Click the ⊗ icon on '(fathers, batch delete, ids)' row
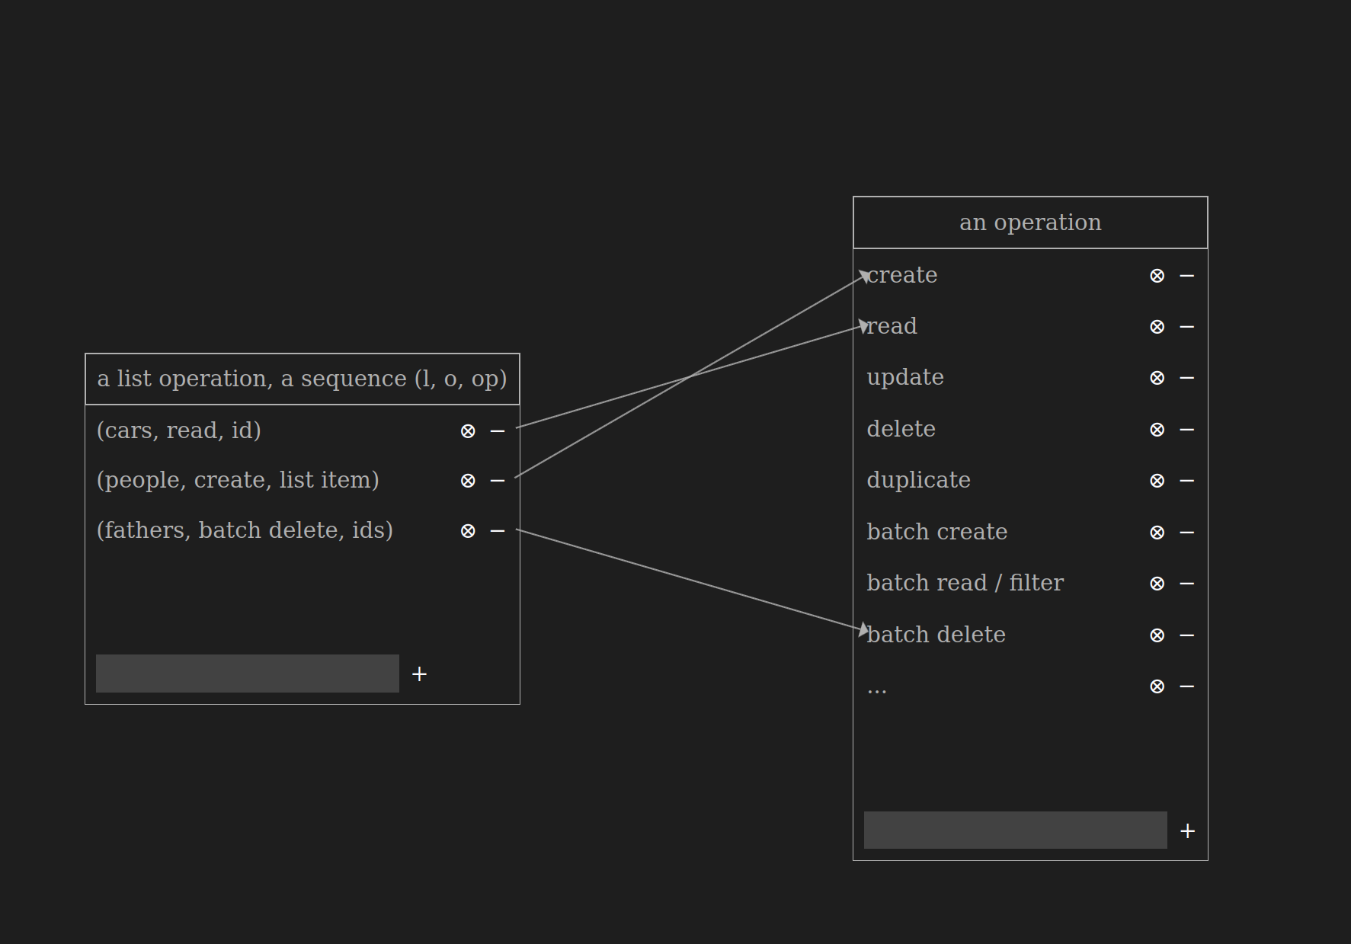The height and width of the screenshot is (944, 1351). 468,531
